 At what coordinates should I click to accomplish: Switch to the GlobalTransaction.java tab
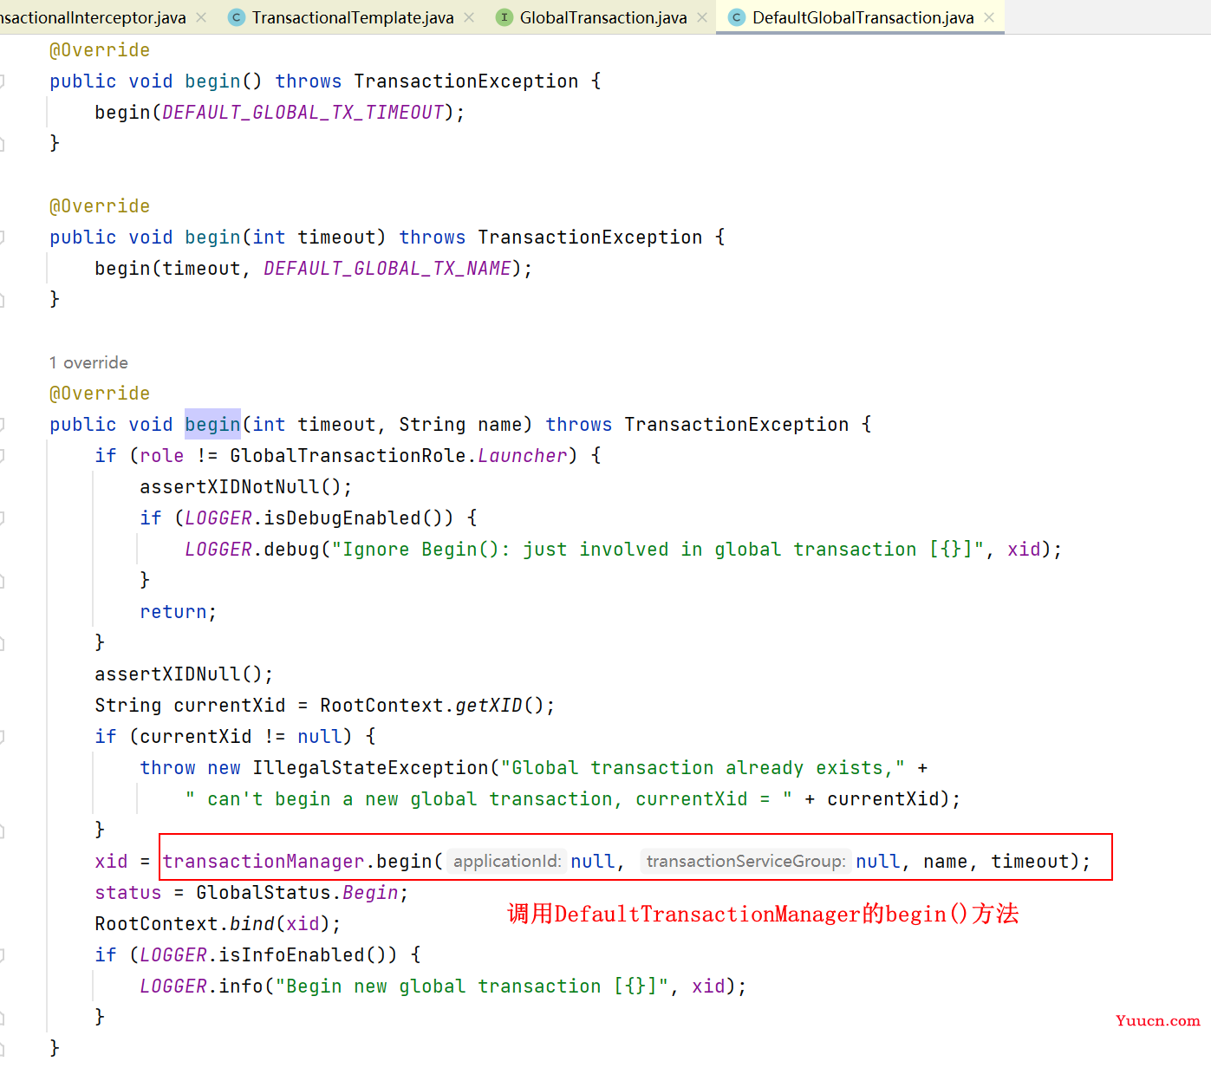point(603,17)
